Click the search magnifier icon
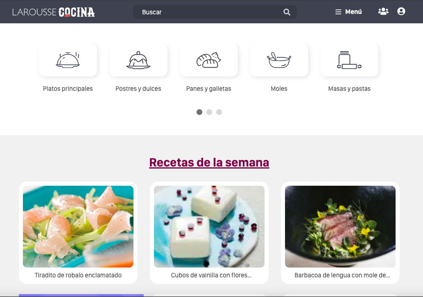This screenshot has width=423, height=297. (287, 12)
